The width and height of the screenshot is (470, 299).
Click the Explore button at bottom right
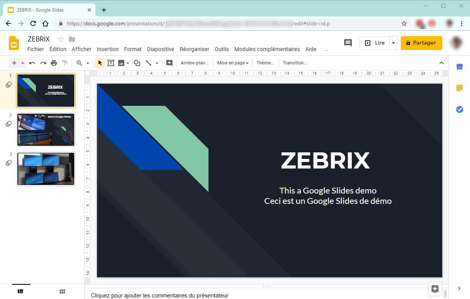[435, 289]
